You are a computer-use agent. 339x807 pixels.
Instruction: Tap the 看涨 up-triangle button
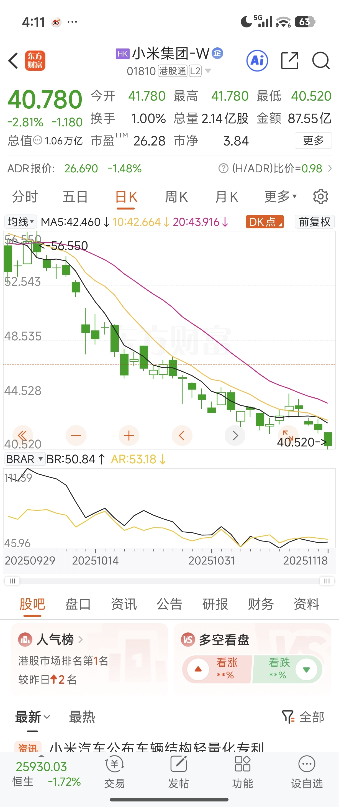pyautogui.click(x=198, y=670)
